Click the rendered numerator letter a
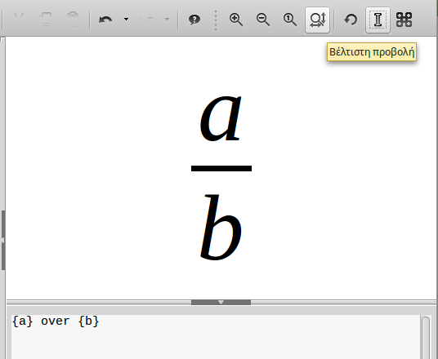 (x=221, y=118)
